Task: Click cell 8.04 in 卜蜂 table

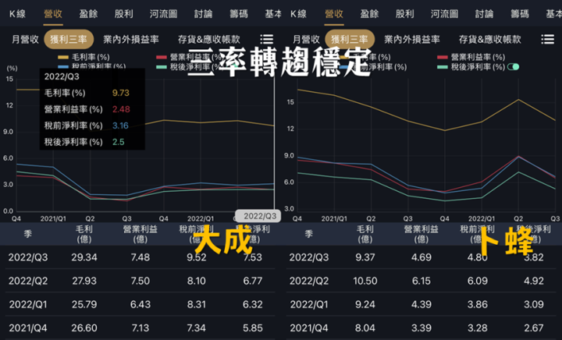Action: [365, 328]
